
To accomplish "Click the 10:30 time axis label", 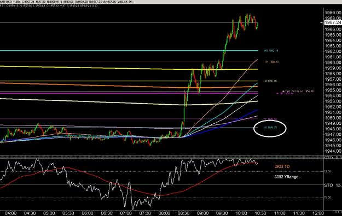I will click(260, 213).
